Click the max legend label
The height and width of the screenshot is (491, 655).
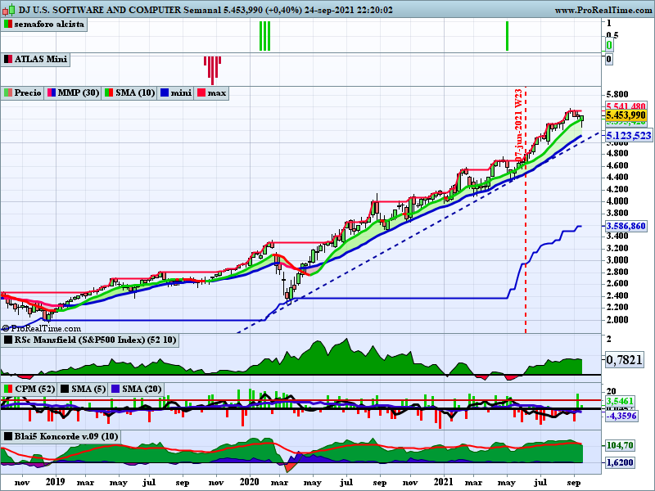(216, 92)
